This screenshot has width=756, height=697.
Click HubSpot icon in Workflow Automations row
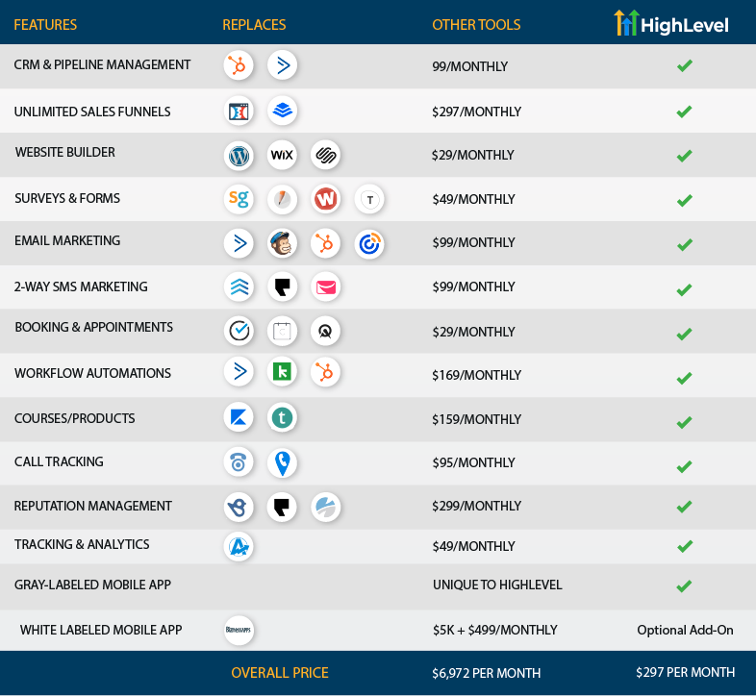tap(325, 372)
